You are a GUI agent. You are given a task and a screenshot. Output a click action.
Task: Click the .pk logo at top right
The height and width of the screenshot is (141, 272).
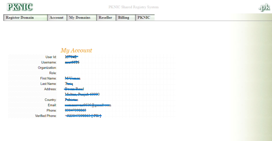point(264,8)
